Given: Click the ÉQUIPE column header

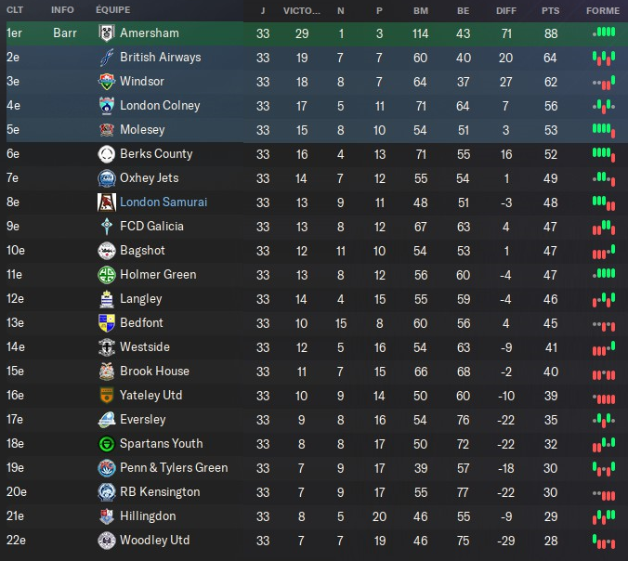Looking at the screenshot, I should [x=112, y=10].
